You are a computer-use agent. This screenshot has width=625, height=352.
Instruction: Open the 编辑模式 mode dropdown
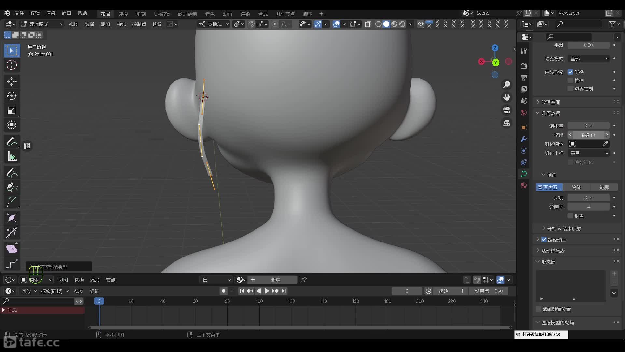(x=41, y=24)
